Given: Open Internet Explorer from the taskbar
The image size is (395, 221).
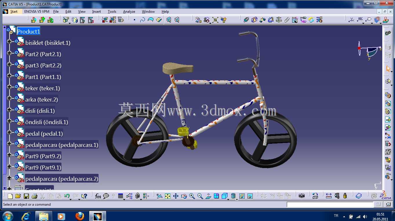Looking at the screenshot, I should coord(26,216).
